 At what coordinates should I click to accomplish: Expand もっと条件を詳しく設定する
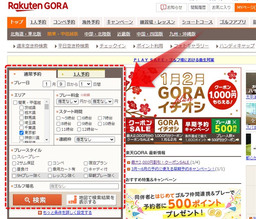(x=67, y=213)
